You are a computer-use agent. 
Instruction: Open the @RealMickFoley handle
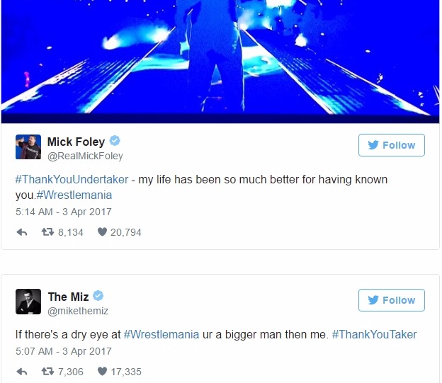click(x=85, y=156)
